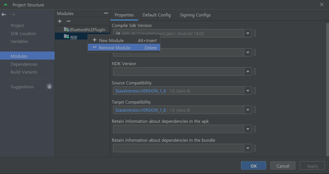Select the app module name
This screenshot has height=174, width=329.
coord(74,37)
